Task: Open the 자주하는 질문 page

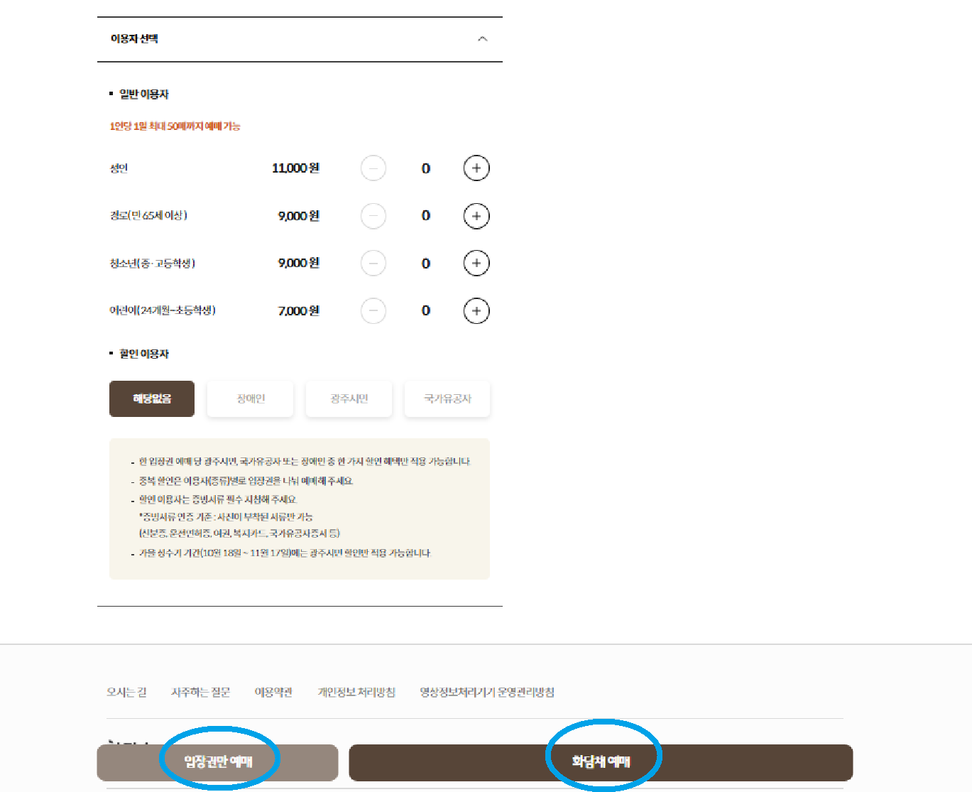Action: [201, 692]
